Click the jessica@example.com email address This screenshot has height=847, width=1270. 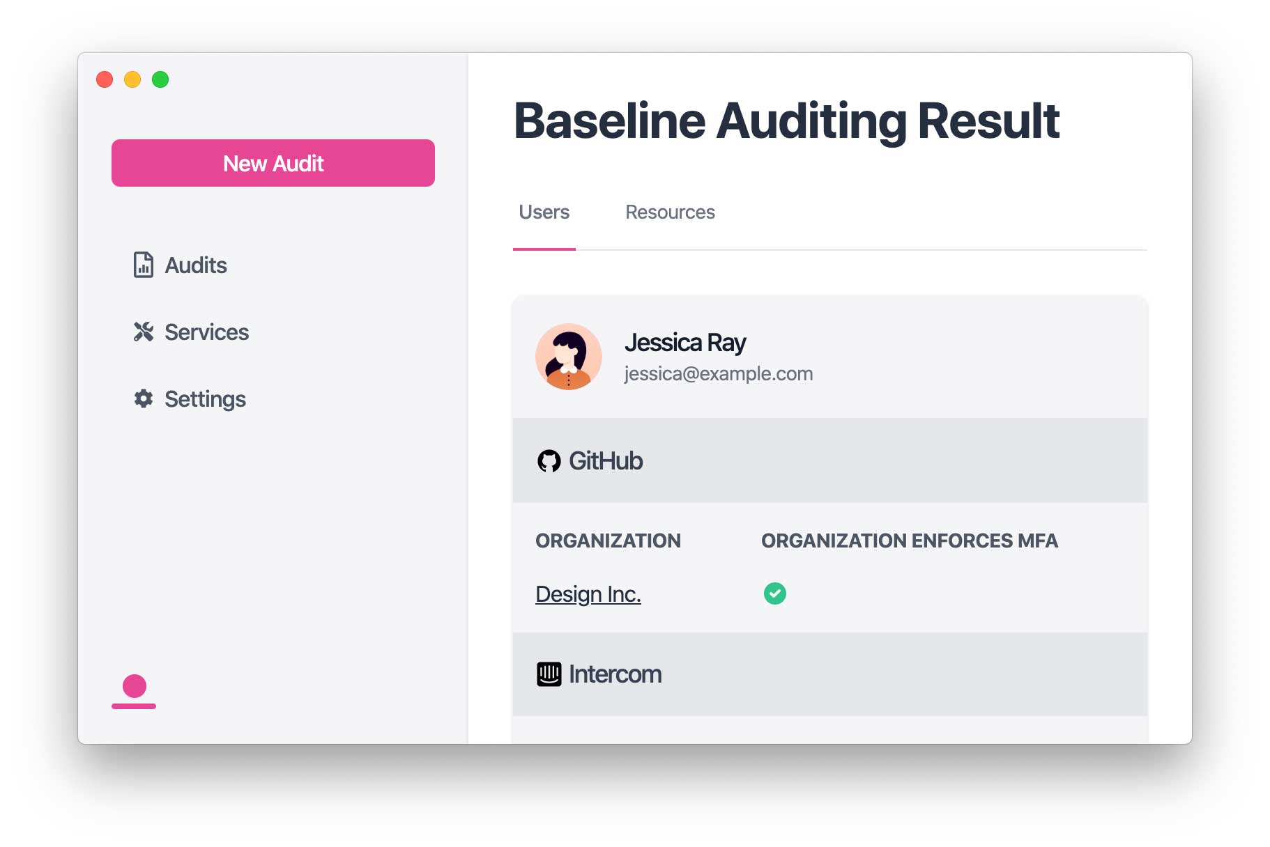click(719, 374)
